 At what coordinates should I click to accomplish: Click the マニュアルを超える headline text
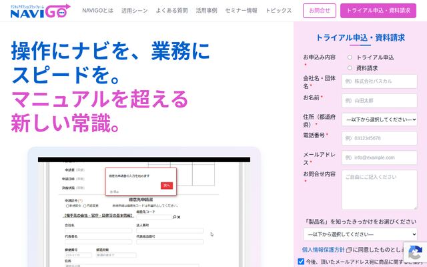coord(99,99)
